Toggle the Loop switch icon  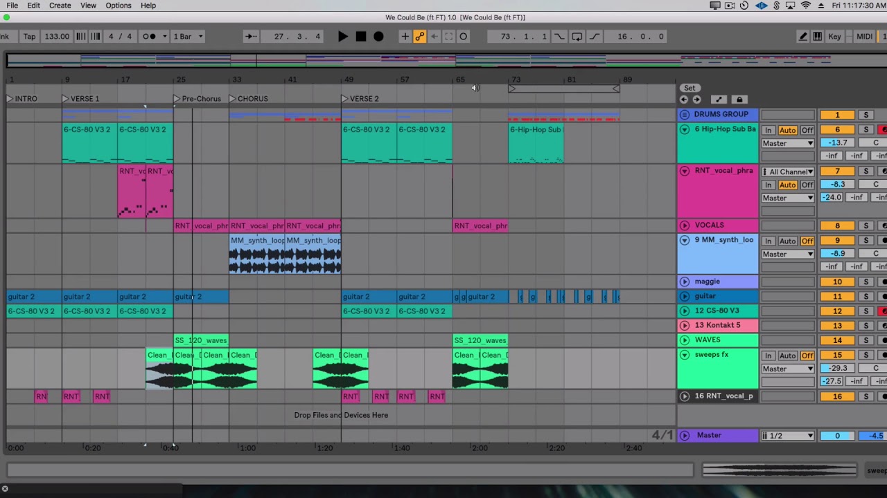[x=577, y=37]
